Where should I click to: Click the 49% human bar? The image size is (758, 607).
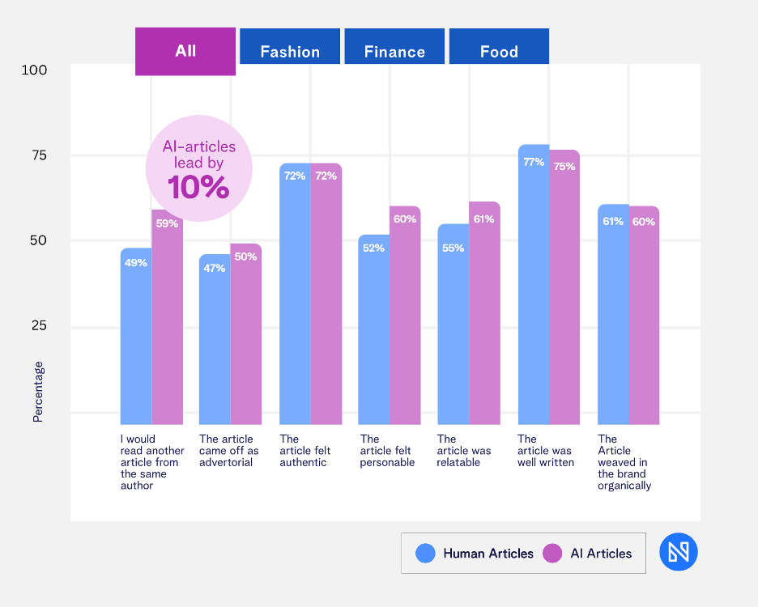(135, 336)
